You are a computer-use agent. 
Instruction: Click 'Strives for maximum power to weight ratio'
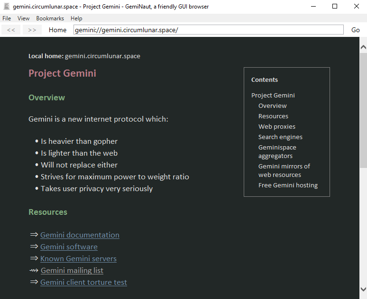tap(115, 177)
